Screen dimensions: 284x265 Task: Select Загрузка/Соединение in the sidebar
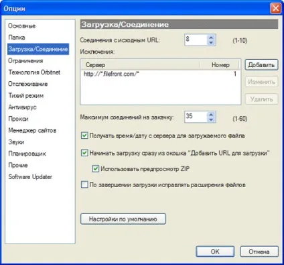coord(38,49)
